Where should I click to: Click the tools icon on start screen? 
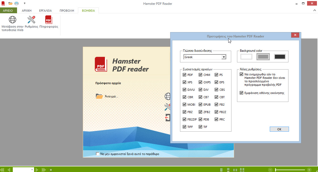tap(168, 107)
